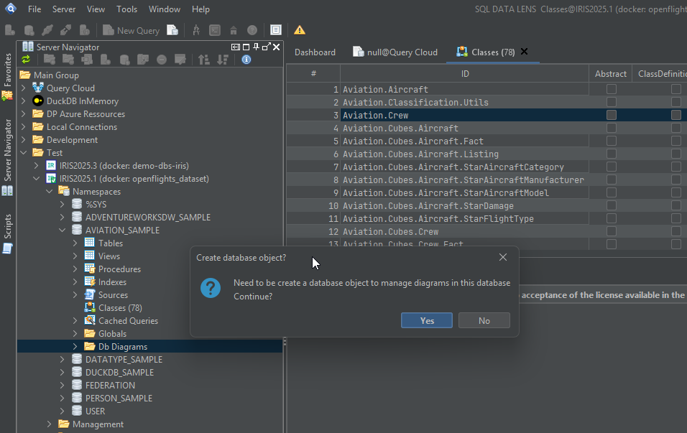Screen dimensions: 687x433
Task: Click the ID column header
Action: pyautogui.click(x=465, y=73)
